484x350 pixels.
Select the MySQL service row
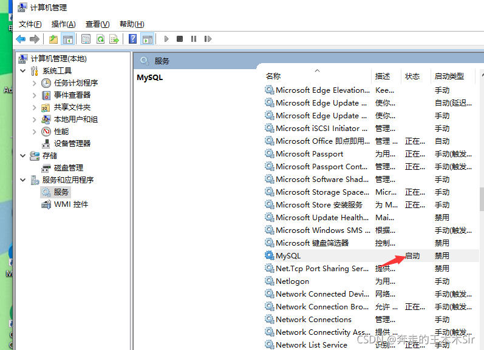pyautogui.click(x=371, y=255)
